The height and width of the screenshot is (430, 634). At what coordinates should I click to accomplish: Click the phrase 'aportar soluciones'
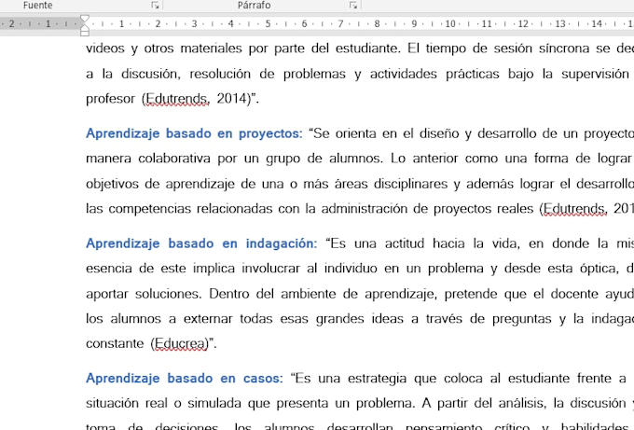[143, 294]
